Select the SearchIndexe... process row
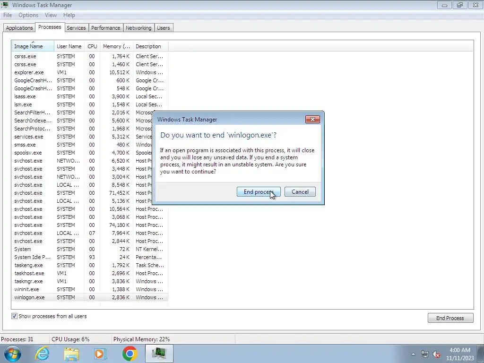Viewport: 484px width, 363px height. (x=82, y=121)
